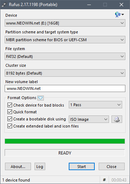Image resolution: width=130 pixels, height=184 pixels.
Task: Click the green progress bar
Action: (x=65, y=141)
